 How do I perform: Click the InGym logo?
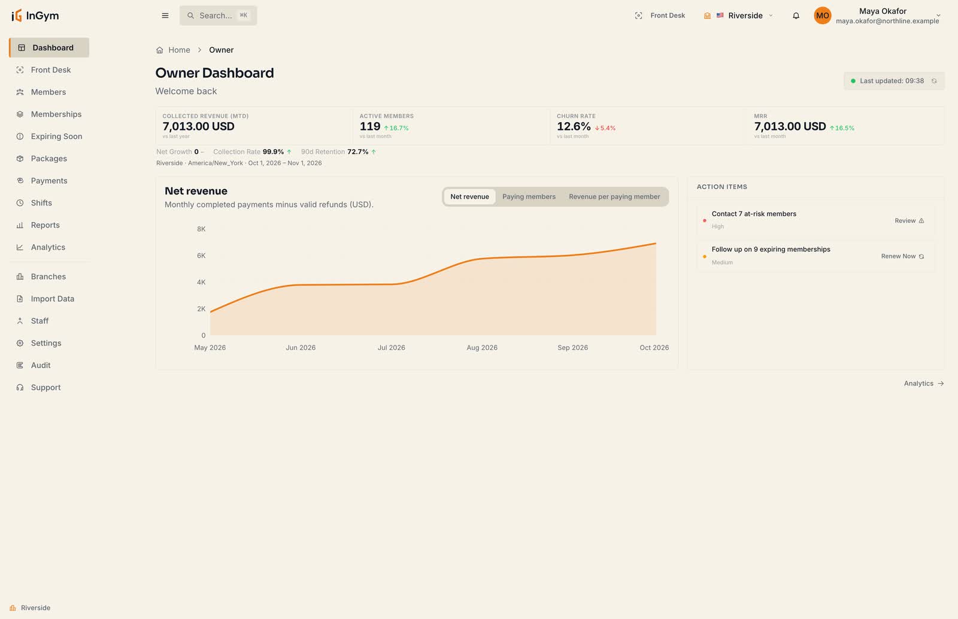(35, 16)
